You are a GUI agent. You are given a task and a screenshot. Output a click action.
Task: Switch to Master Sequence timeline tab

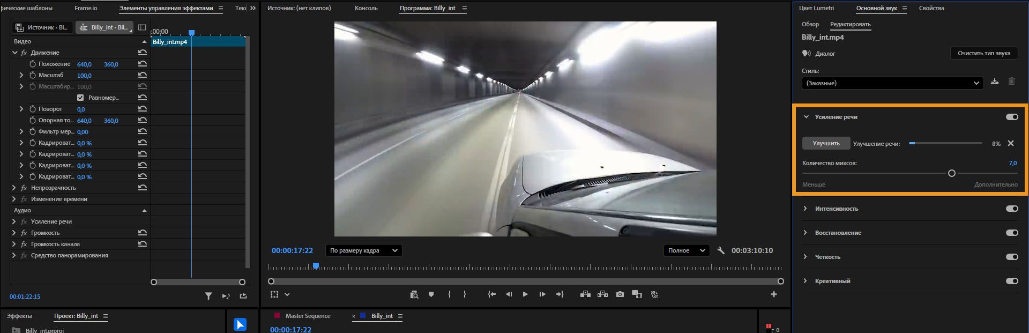click(x=308, y=316)
